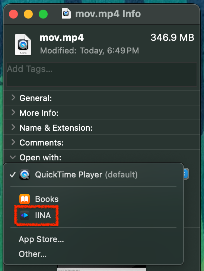
Task: Click the blue popup arrows of the app selector
Action: coord(186,174)
